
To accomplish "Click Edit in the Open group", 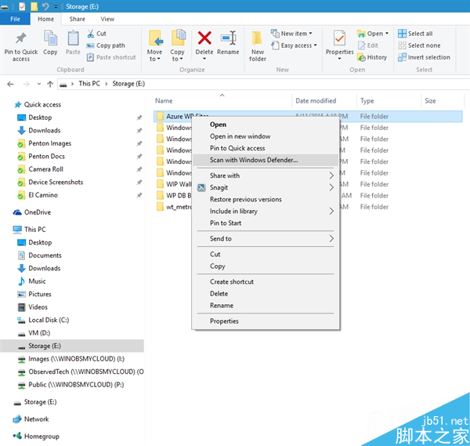I will point(368,45).
